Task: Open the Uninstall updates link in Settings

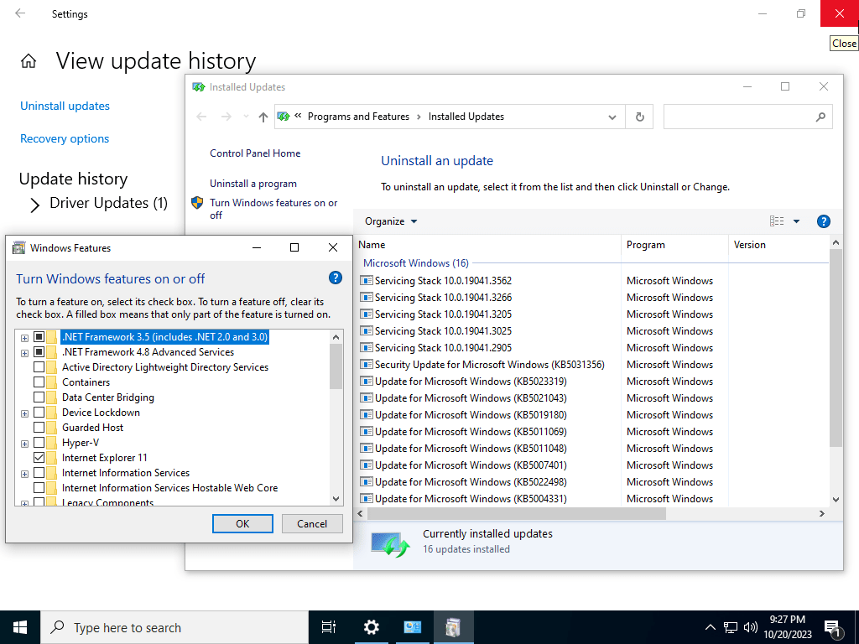Action: [65, 106]
